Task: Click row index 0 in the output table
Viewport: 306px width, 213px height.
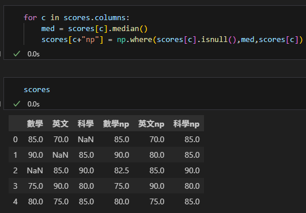Action: click(16, 139)
